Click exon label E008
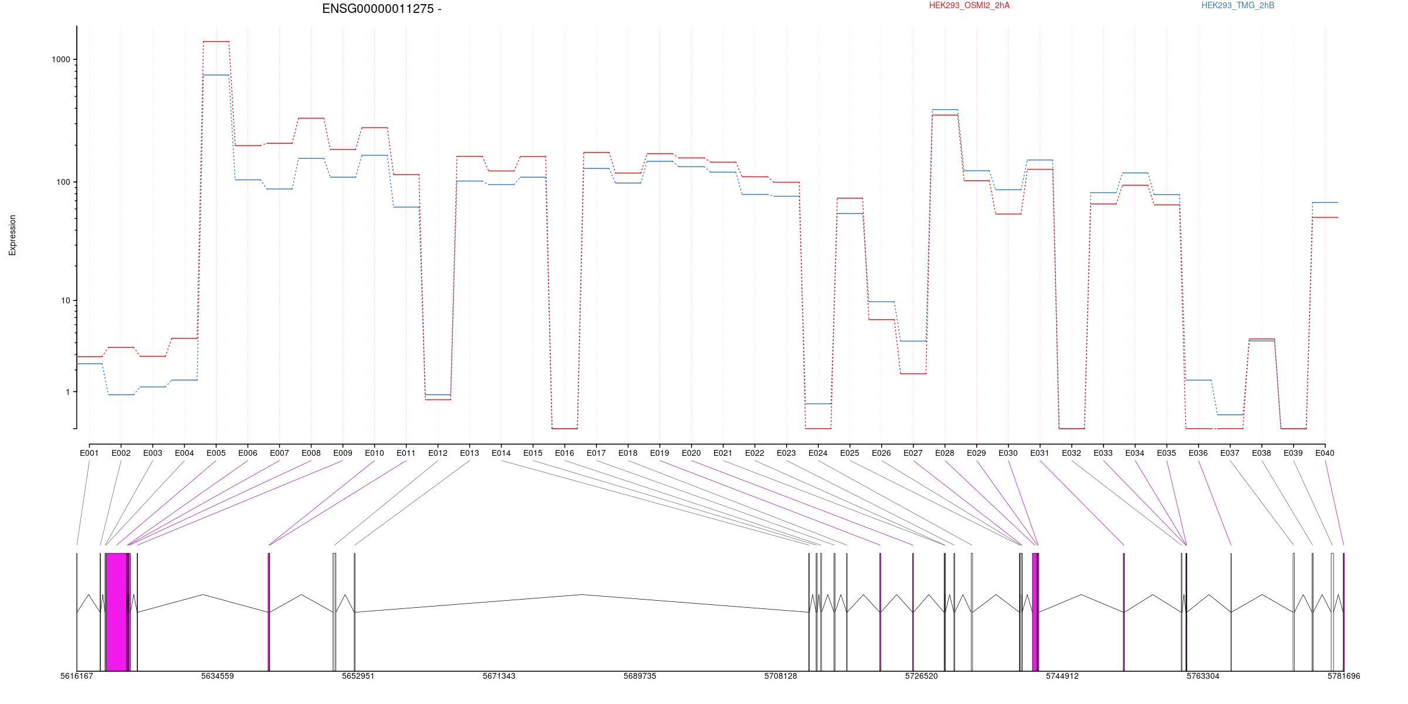Viewport: 1408px width, 704px height. (x=311, y=453)
